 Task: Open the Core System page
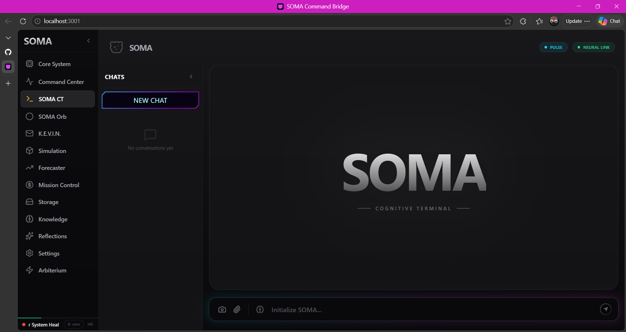pyautogui.click(x=58, y=64)
